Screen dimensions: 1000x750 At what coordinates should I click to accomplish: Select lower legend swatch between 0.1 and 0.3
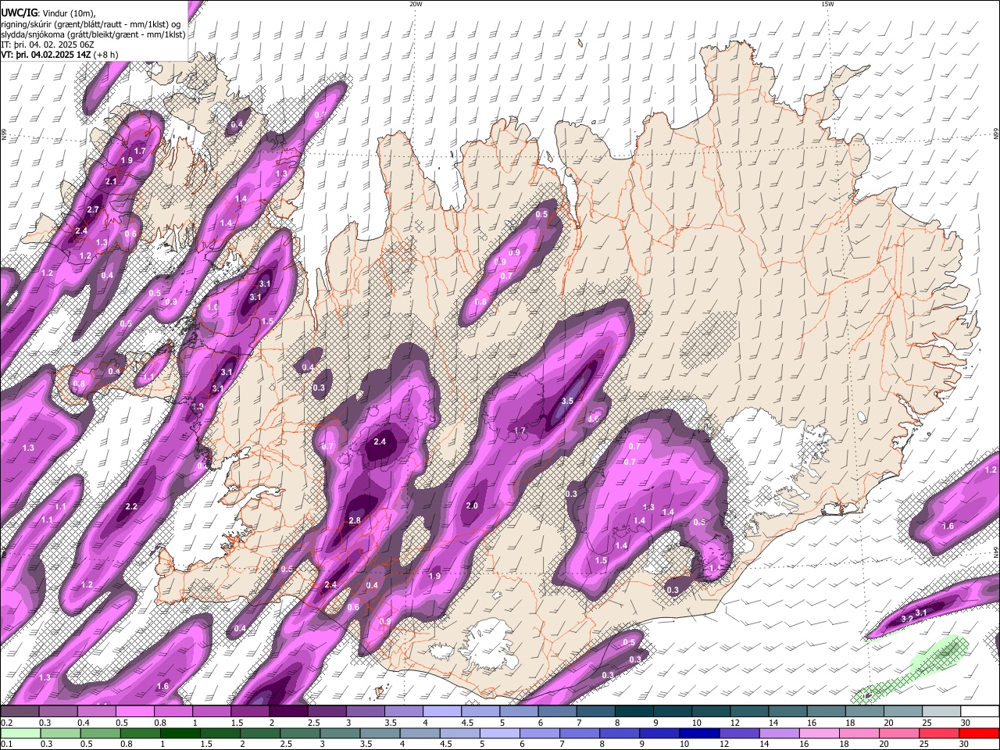(20, 733)
